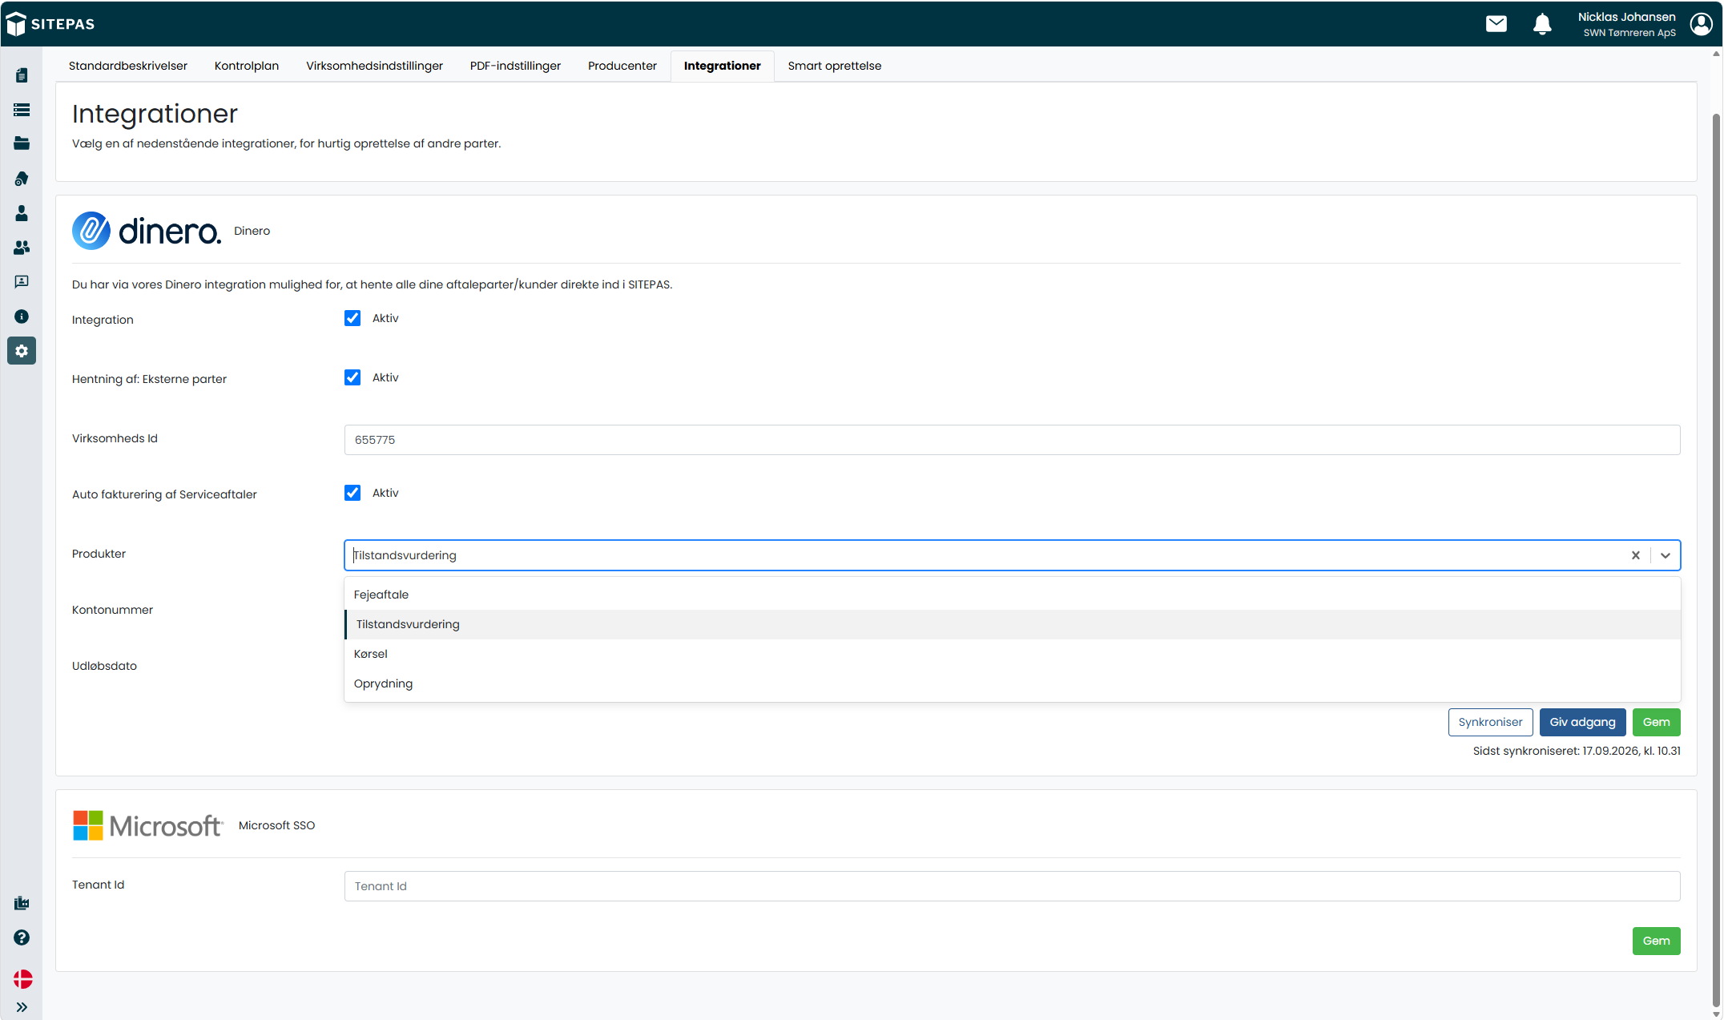This screenshot has width=1724, height=1020.
Task: Save Dinero settings with Gem button
Action: coord(1656,722)
